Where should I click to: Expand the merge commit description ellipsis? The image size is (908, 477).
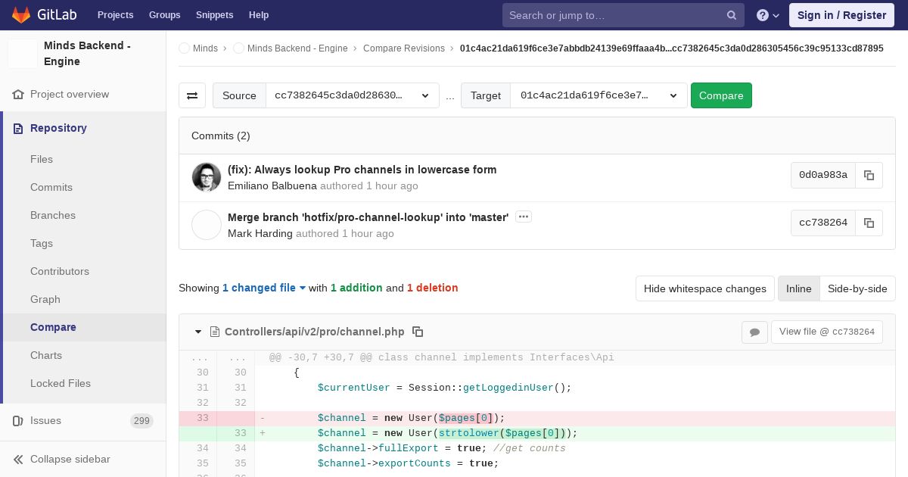pos(523,217)
